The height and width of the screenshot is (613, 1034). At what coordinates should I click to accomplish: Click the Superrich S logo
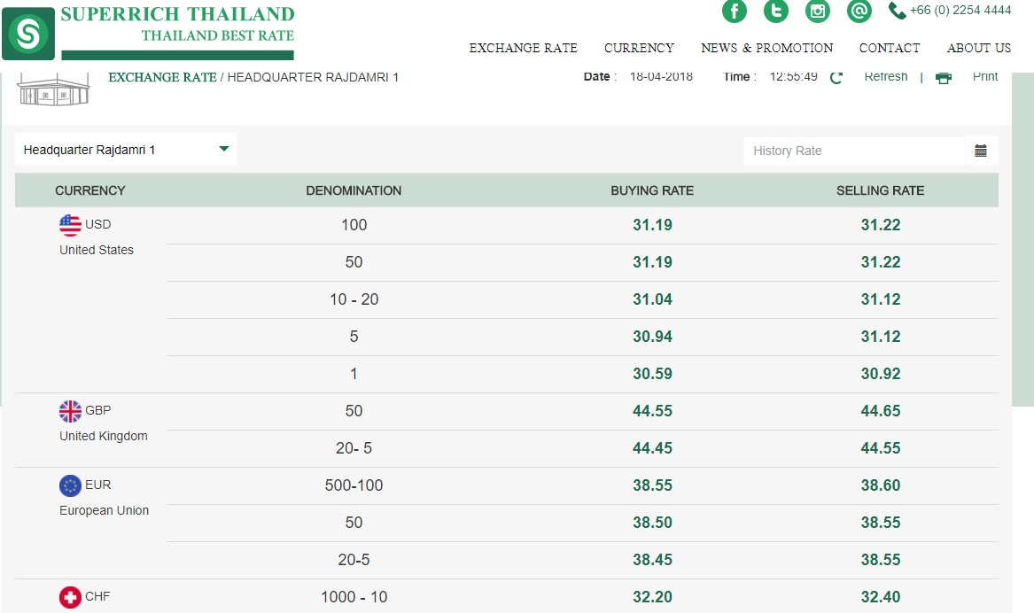[x=28, y=34]
